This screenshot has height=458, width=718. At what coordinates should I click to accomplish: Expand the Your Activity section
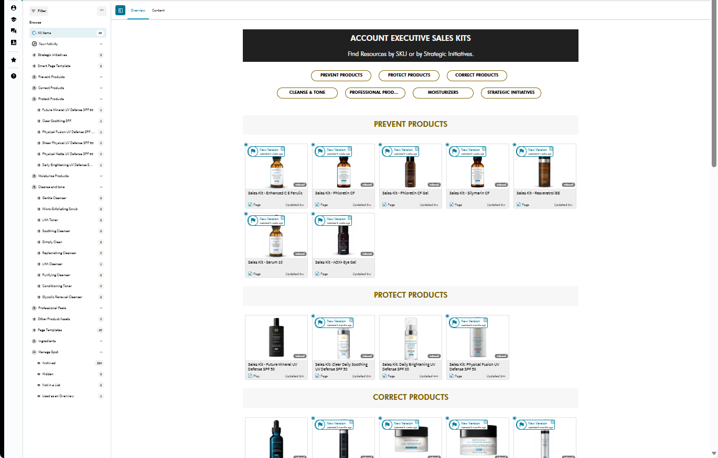click(x=101, y=44)
